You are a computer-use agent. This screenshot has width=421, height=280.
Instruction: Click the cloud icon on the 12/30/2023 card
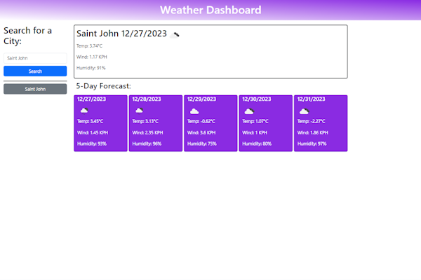click(249, 111)
